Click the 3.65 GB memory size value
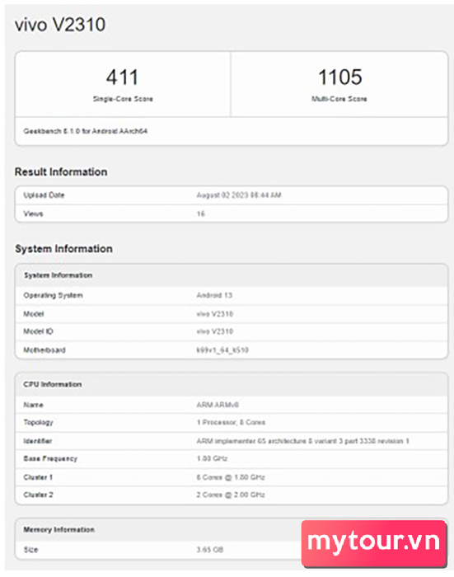The image size is (454, 577). (210, 550)
